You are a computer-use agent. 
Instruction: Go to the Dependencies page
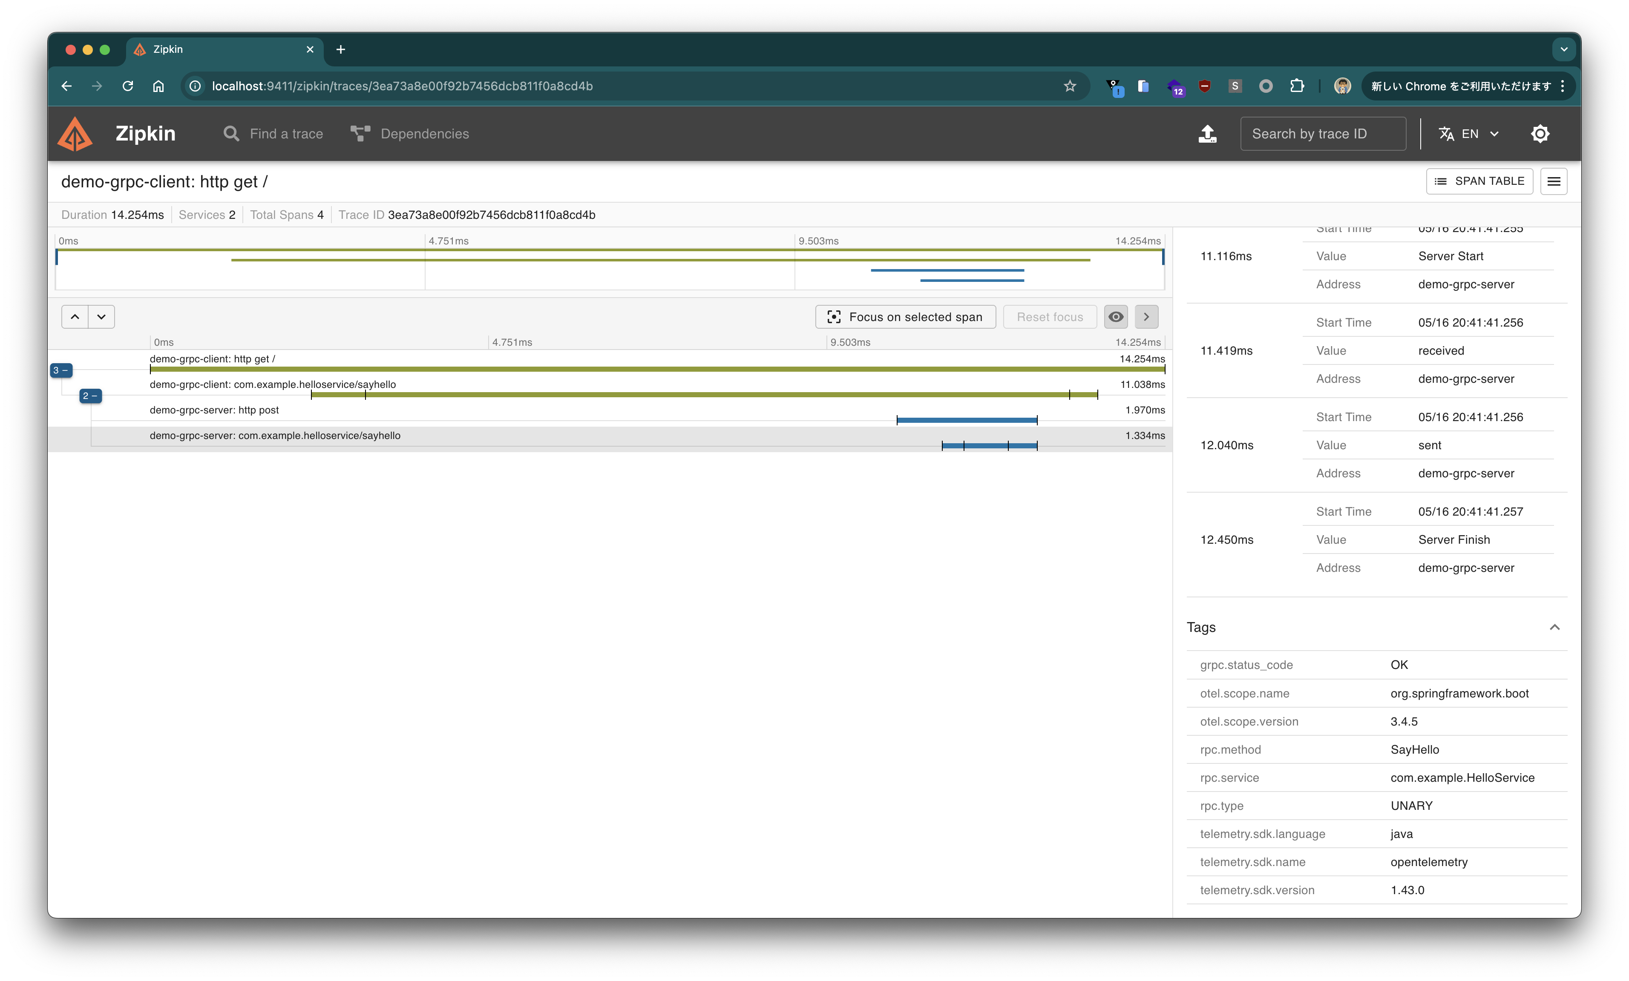(410, 133)
